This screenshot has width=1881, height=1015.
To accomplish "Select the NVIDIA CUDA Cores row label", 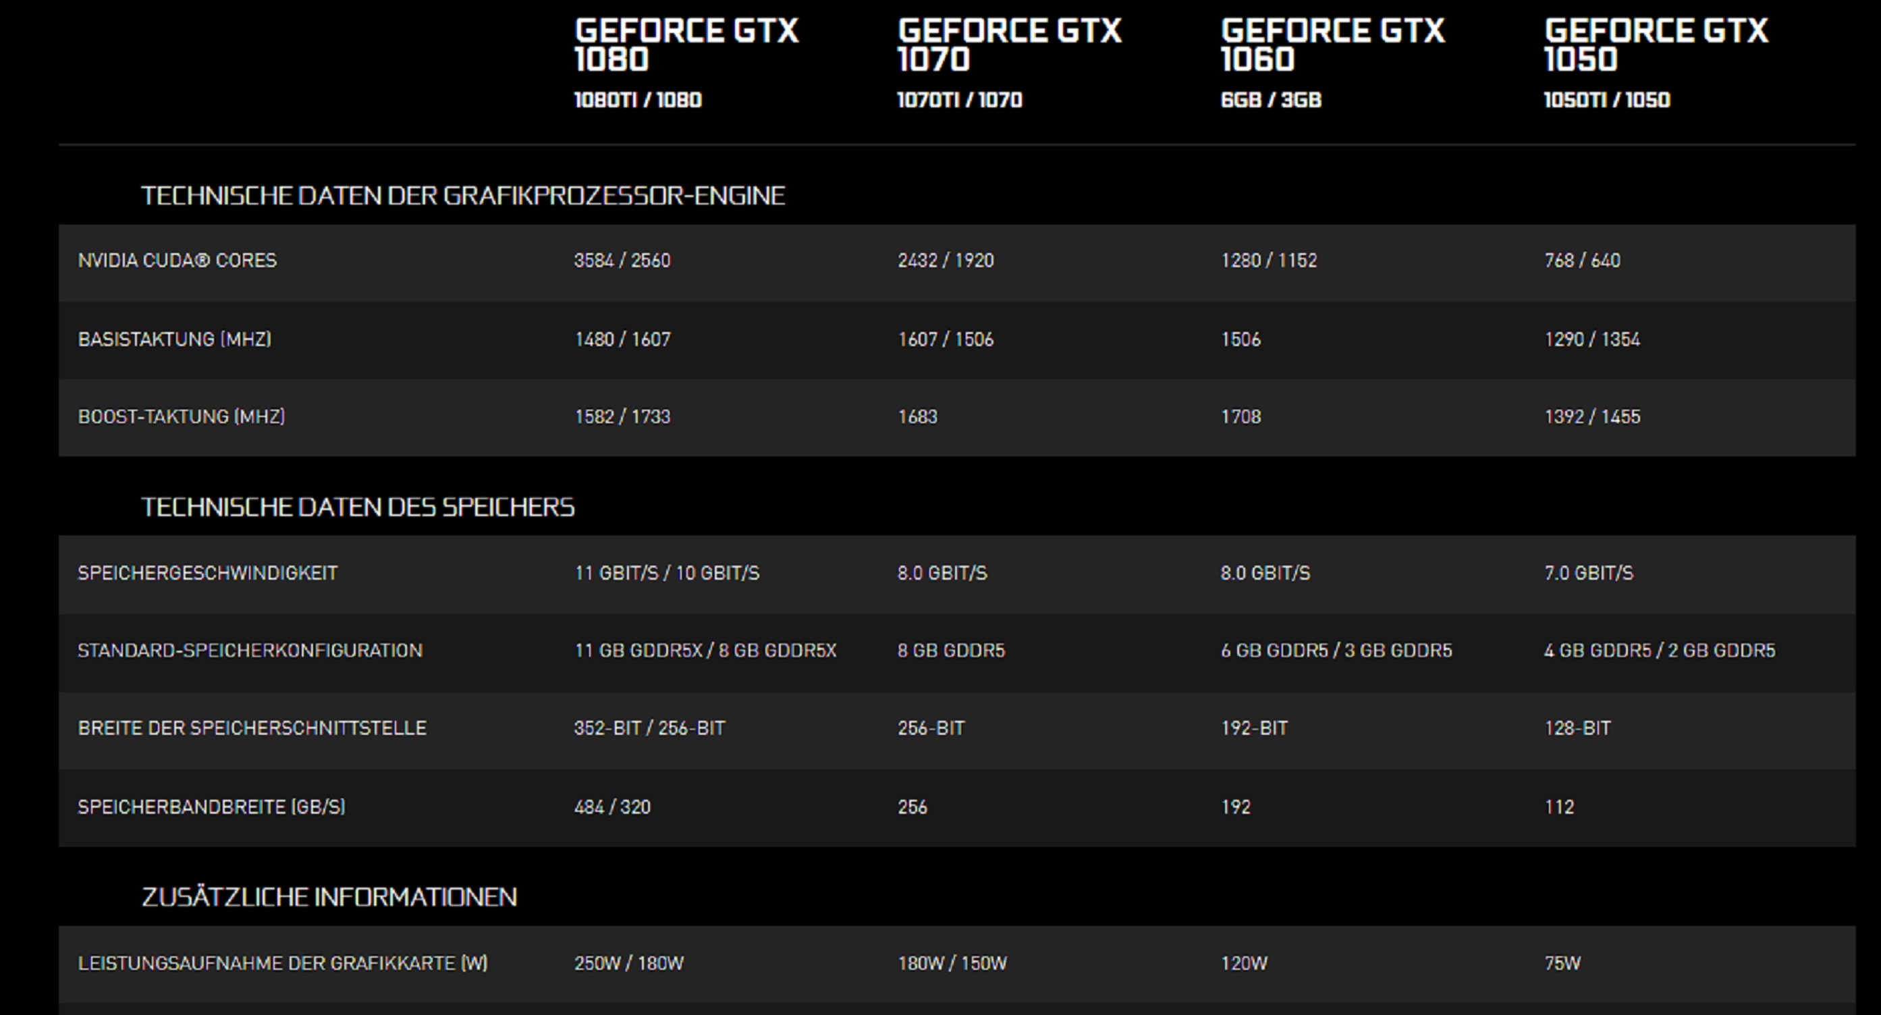I will click(x=178, y=260).
